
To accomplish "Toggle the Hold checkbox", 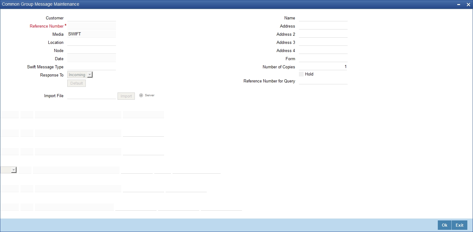I will tap(301, 74).
